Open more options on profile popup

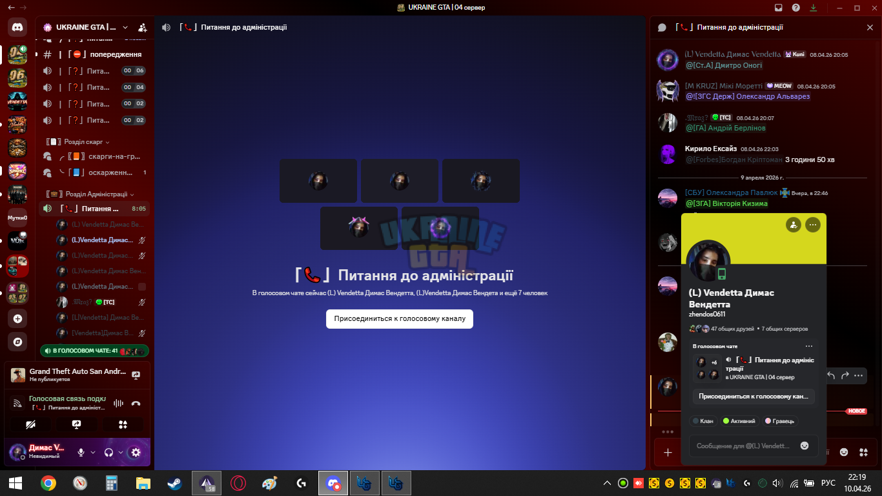[812, 224]
